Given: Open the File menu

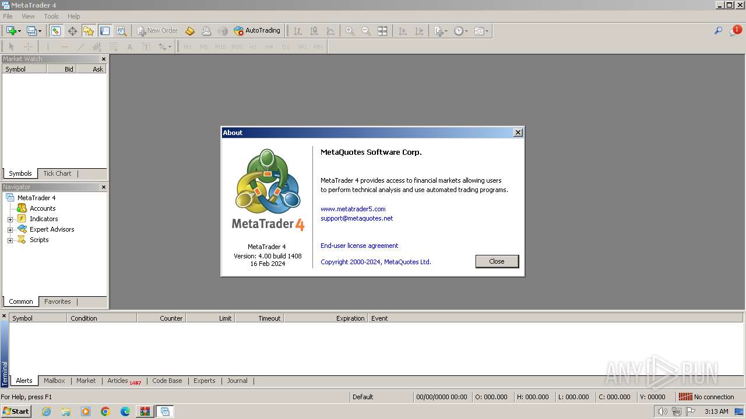Looking at the screenshot, I should 8,16.
